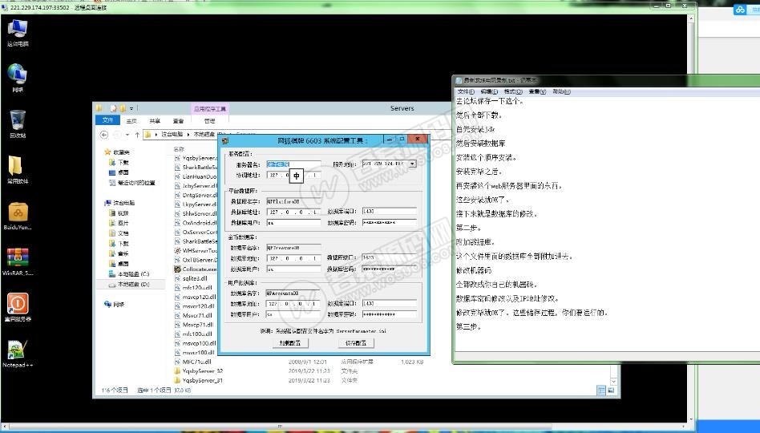Open Notepad 文件(F) menu

click(466, 91)
